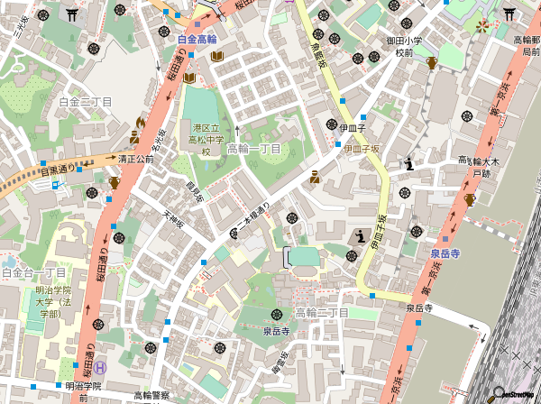Select the garden flower icon at top right
This screenshot has height=404, width=541.
[484, 25]
